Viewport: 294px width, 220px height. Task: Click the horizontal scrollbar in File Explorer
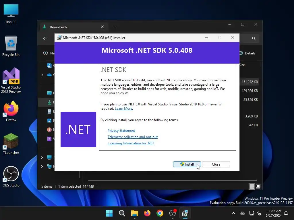tap(173, 181)
